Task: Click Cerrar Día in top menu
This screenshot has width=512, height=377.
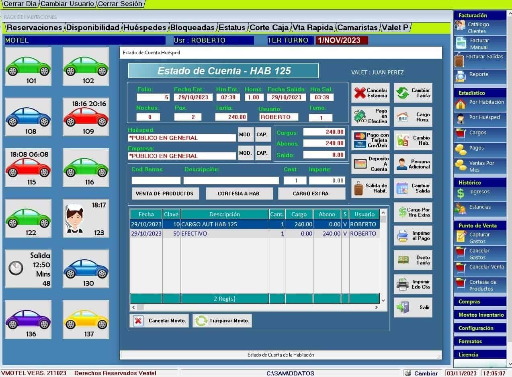Action: (20, 4)
